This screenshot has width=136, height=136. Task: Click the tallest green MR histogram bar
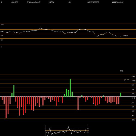(70, 88)
